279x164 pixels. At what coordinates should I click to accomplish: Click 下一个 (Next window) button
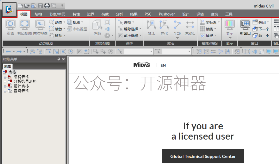click(261, 29)
